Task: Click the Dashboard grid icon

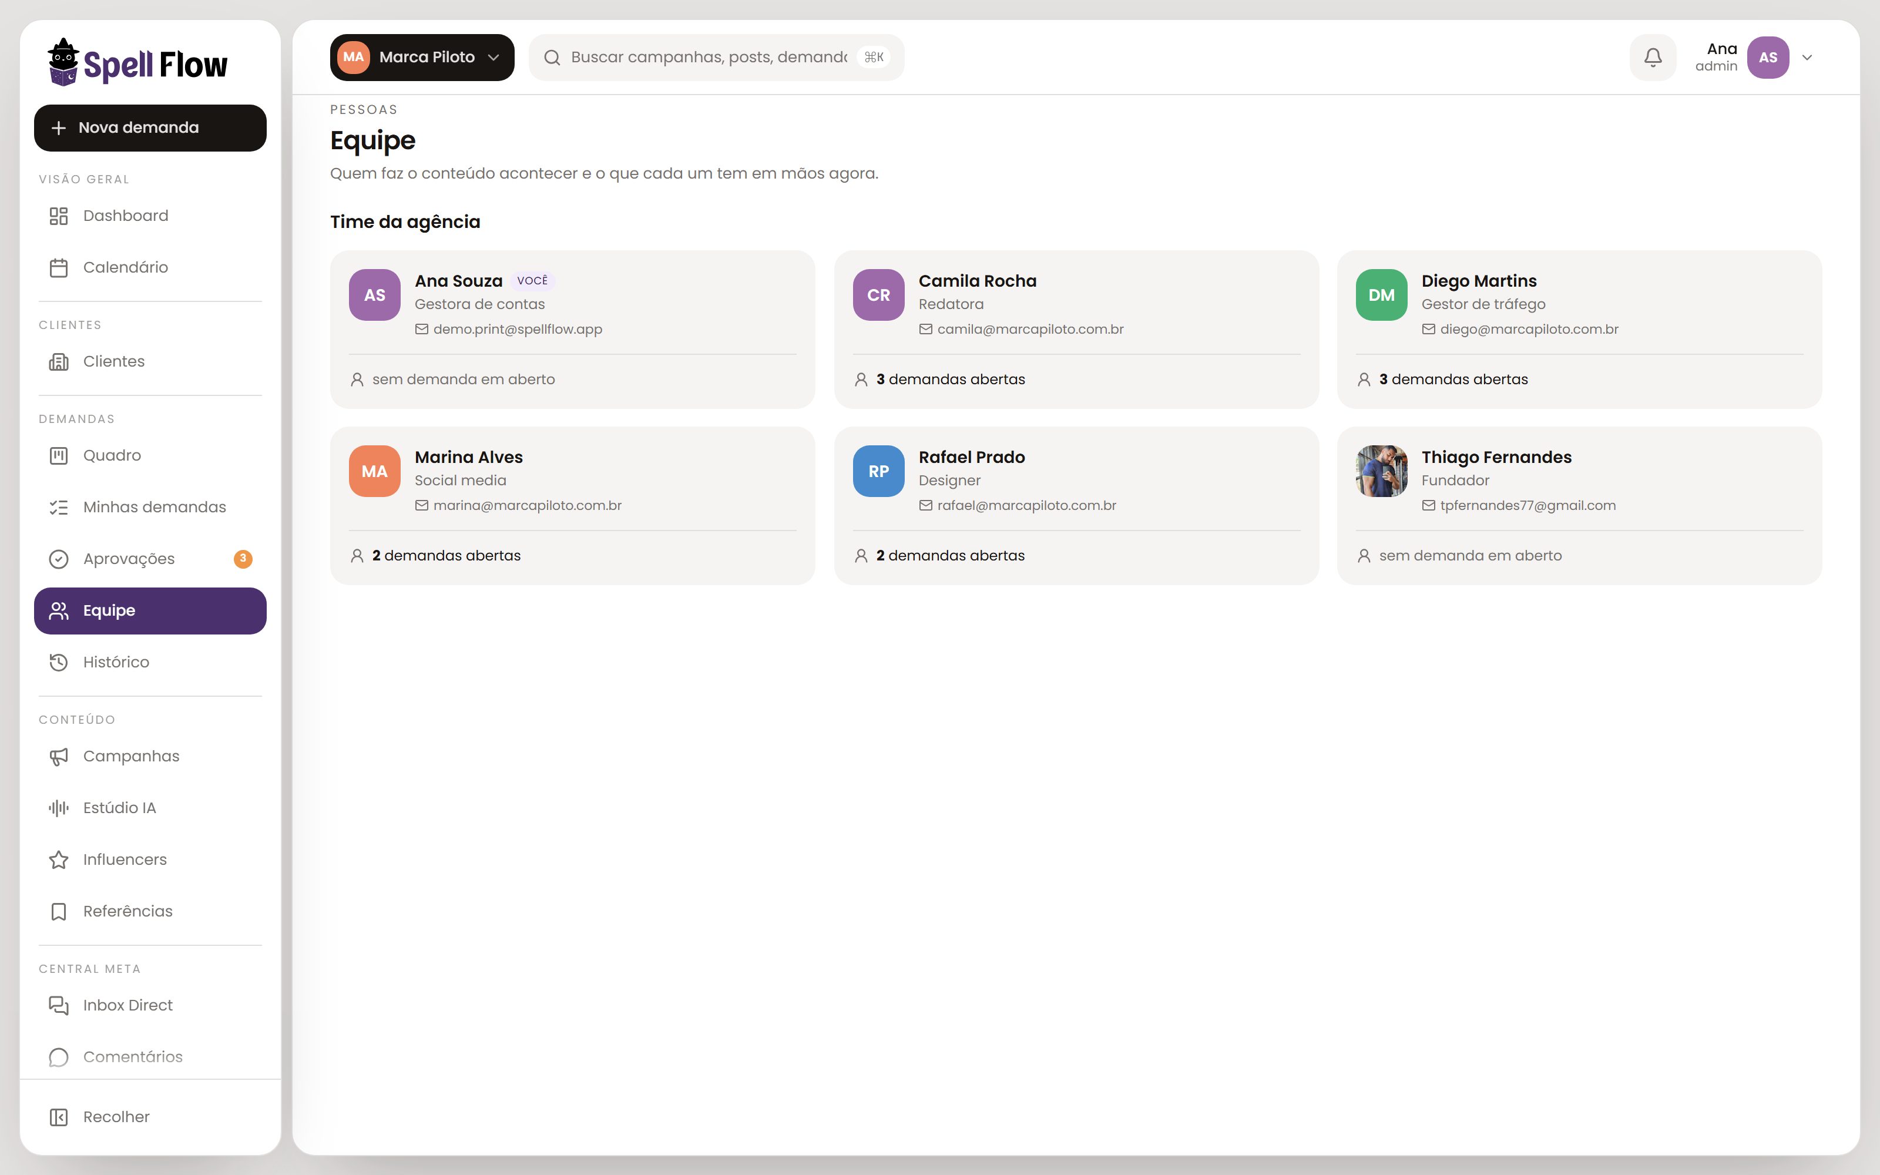Action: [x=58, y=216]
